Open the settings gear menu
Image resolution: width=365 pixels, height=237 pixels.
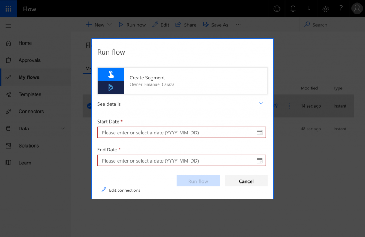click(325, 9)
